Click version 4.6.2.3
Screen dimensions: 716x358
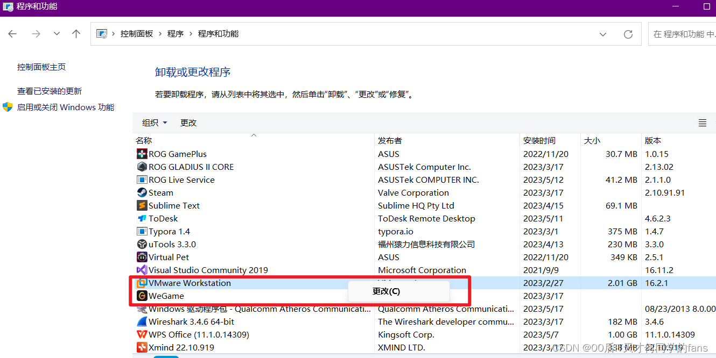[658, 218]
